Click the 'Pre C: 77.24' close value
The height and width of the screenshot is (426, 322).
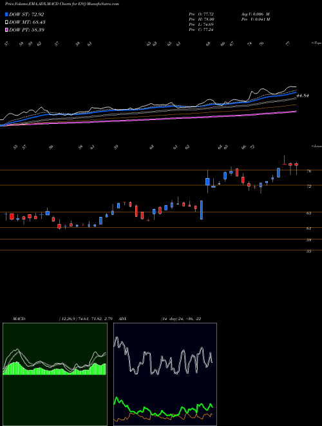click(x=201, y=30)
